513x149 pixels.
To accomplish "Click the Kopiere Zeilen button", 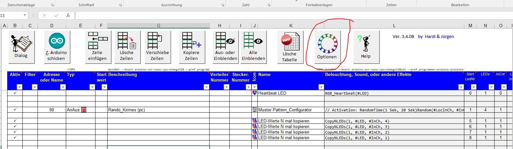I will pyautogui.click(x=192, y=47).
